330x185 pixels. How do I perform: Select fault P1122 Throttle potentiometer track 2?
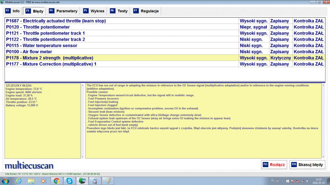coord(165,39)
